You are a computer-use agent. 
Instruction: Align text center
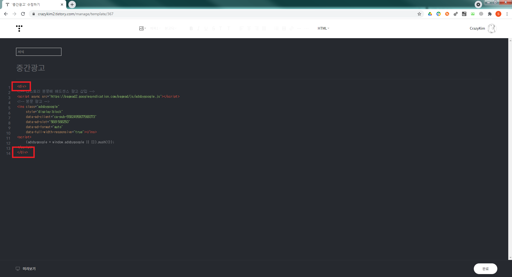pyautogui.click(x=249, y=28)
